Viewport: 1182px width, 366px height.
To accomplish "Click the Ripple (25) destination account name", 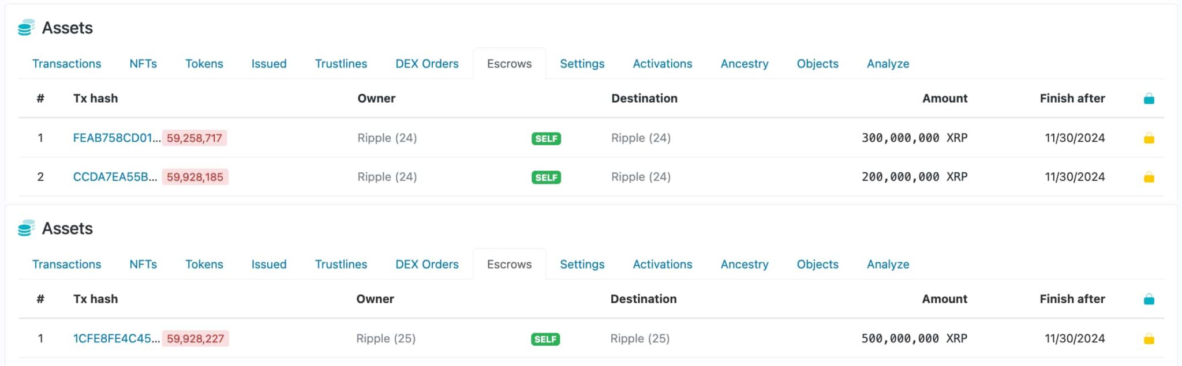I will pyautogui.click(x=639, y=338).
